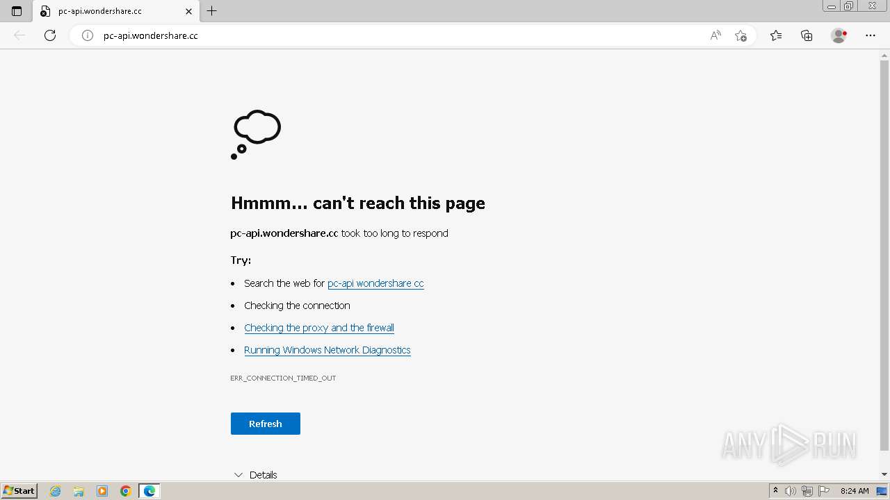Click the scrollbar up arrow
Viewport: 890px width, 500px height.
coord(884,56)
